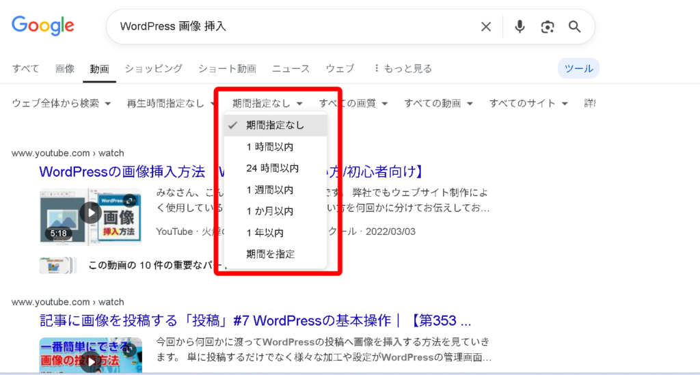The width and height of the screenshot is (700, 375).
Task: Toggle the ツール button
Action: coord(578,69)
